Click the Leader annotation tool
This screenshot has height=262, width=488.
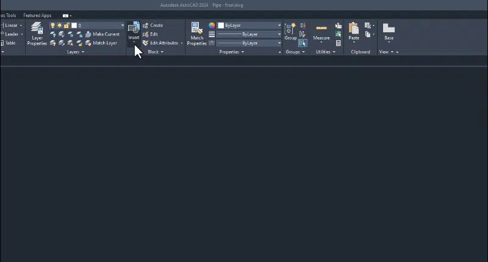tap(9, 34)
